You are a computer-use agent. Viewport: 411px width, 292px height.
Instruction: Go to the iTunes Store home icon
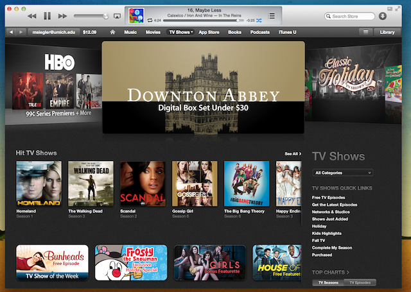pos(112,32)
